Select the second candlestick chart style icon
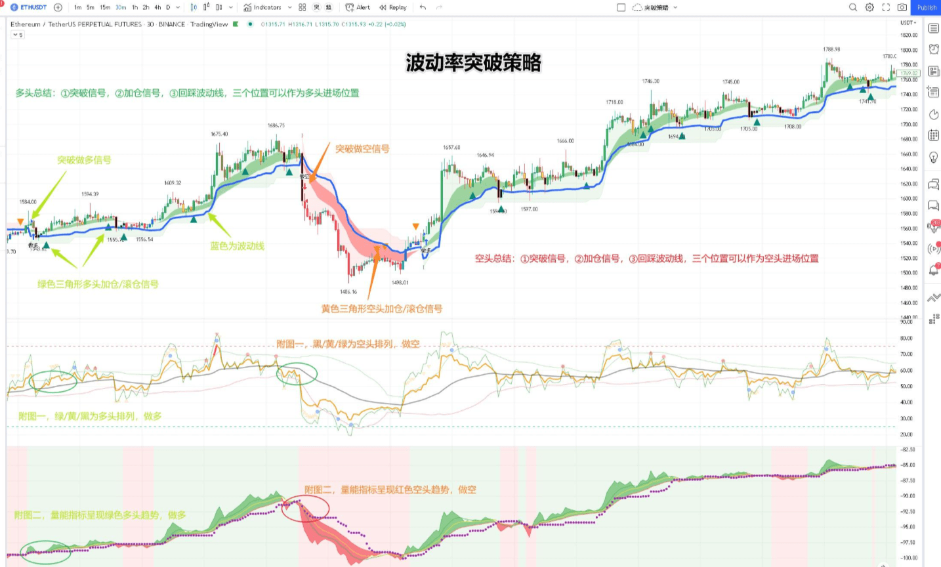The width and height of the screenshot is (941, 567). pos(207,7)
